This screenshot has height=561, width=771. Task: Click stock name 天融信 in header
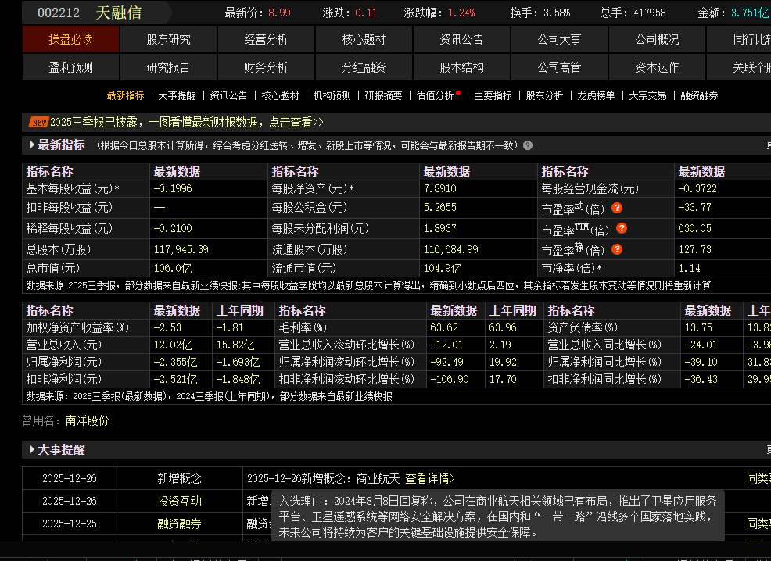coord(119,13)
